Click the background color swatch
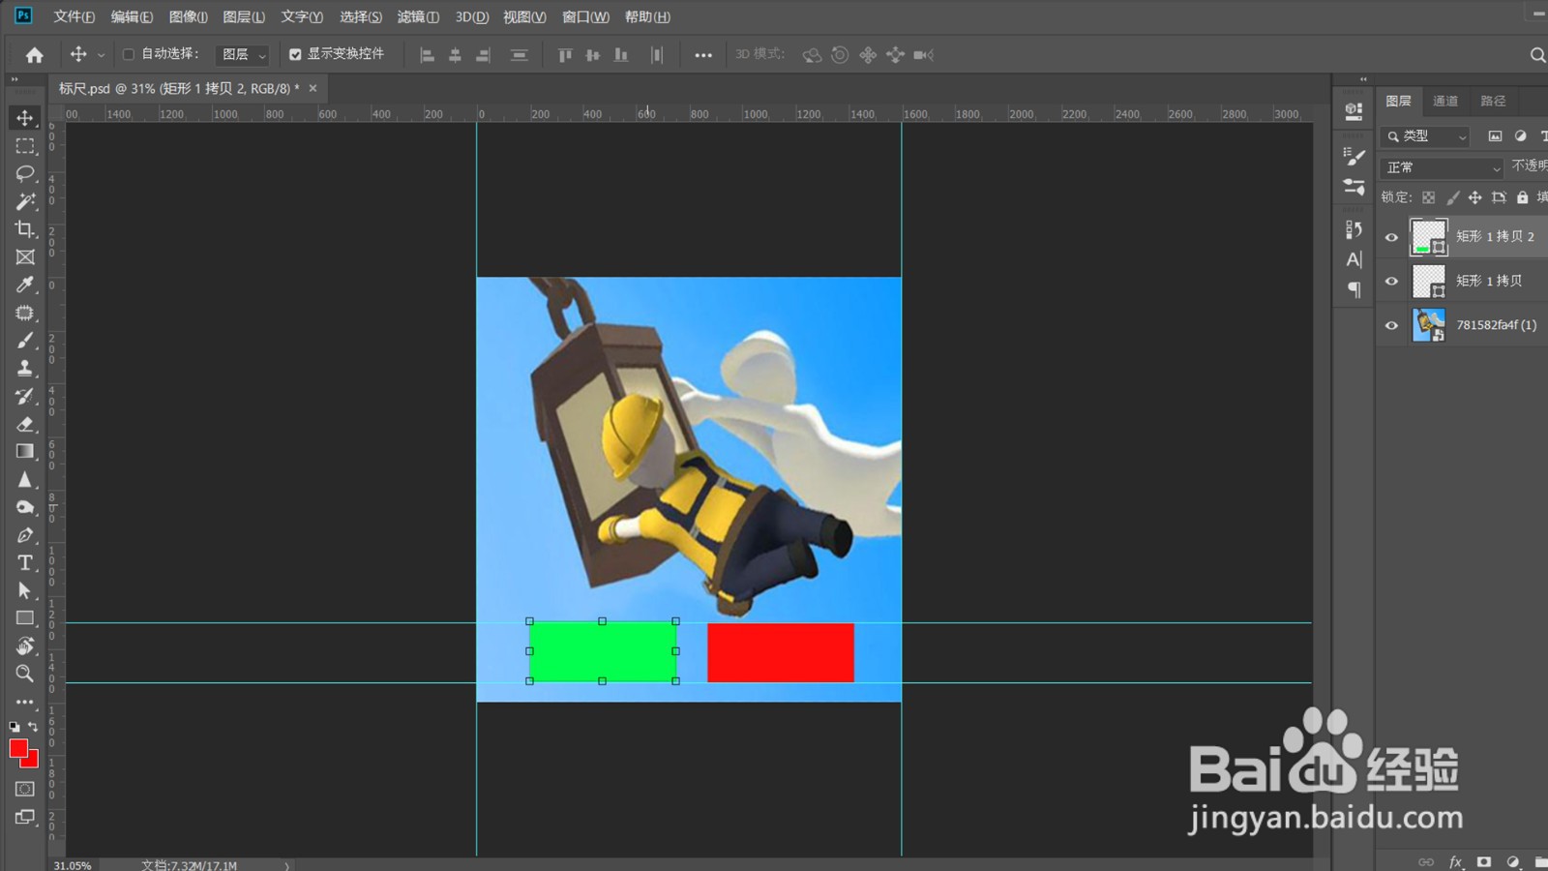The height and width of the screenshot is (871, 1548). (x=32, y=761)
